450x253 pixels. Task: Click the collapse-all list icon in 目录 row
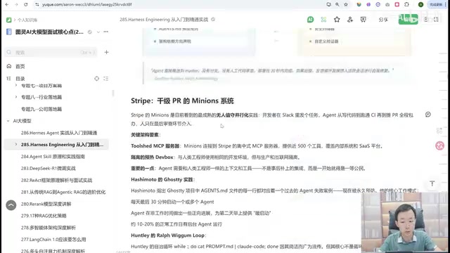106,79
